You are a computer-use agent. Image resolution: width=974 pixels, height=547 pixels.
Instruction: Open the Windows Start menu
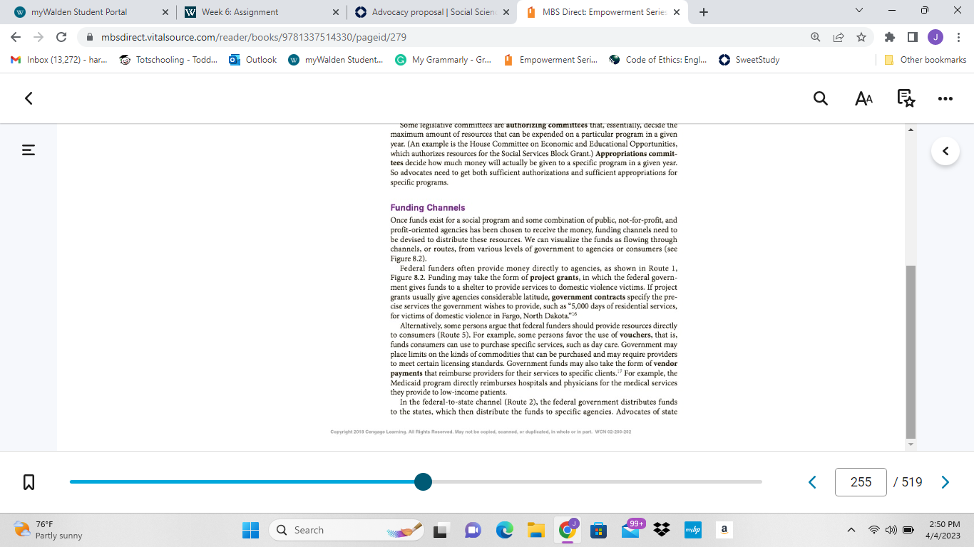(x=251, y=530)
